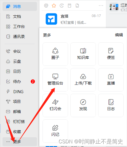Open the 闪记 tile
This screenshot has height=147, width=127.
point(55,131)
